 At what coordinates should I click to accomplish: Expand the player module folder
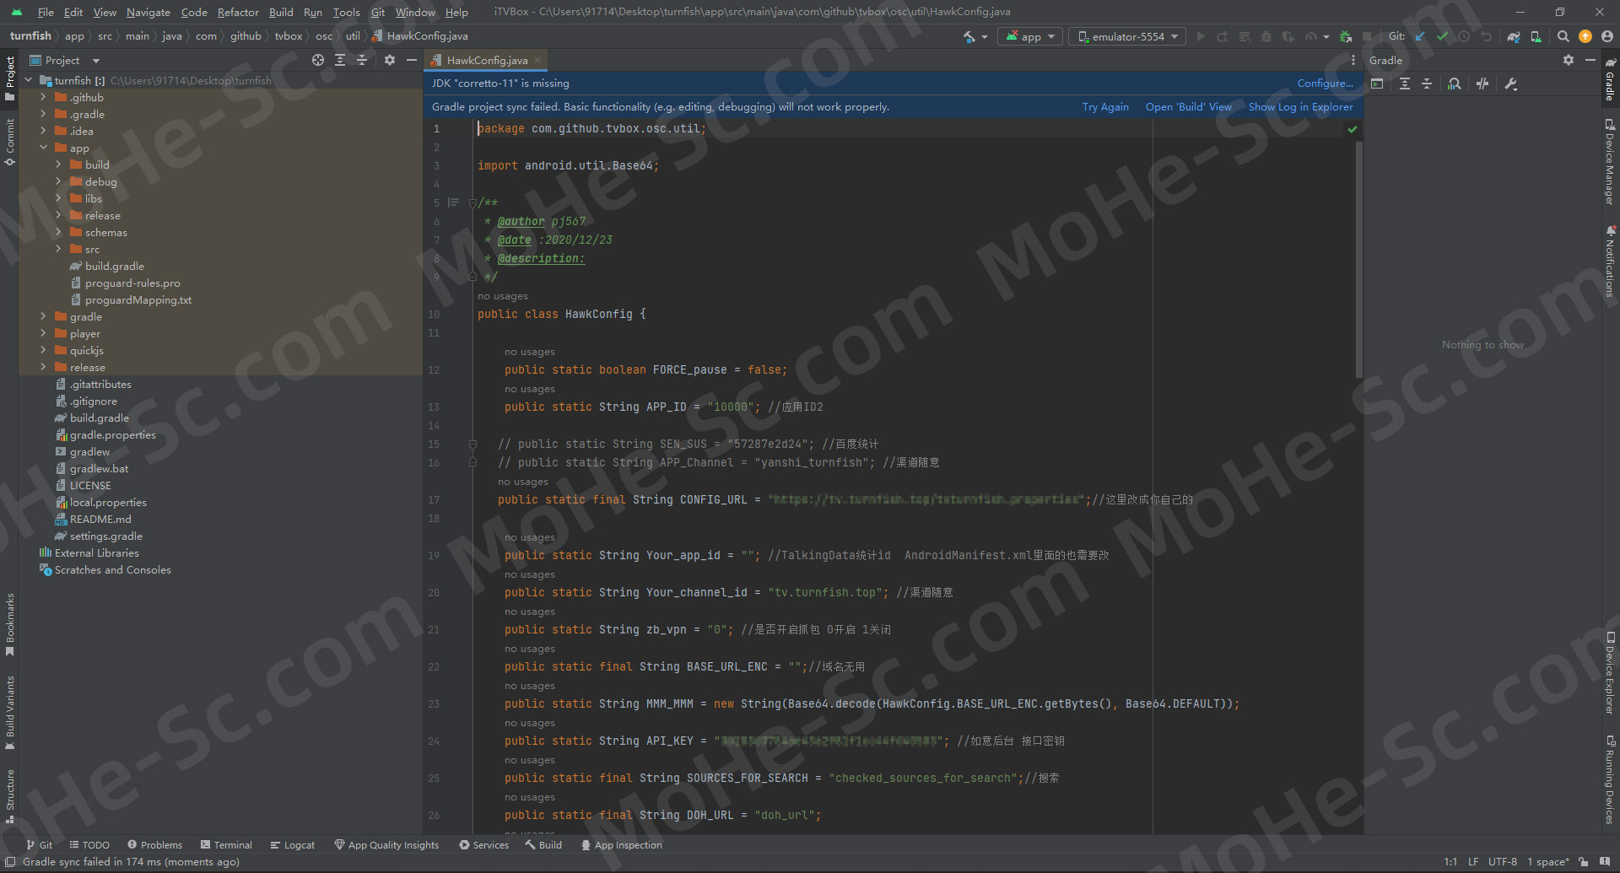click(44, 333)
